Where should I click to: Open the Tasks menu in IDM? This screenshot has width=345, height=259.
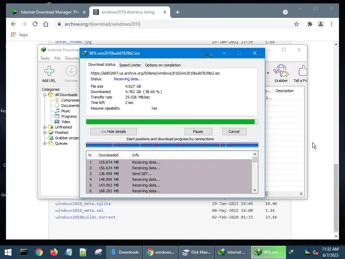click(x=45, y=58)
